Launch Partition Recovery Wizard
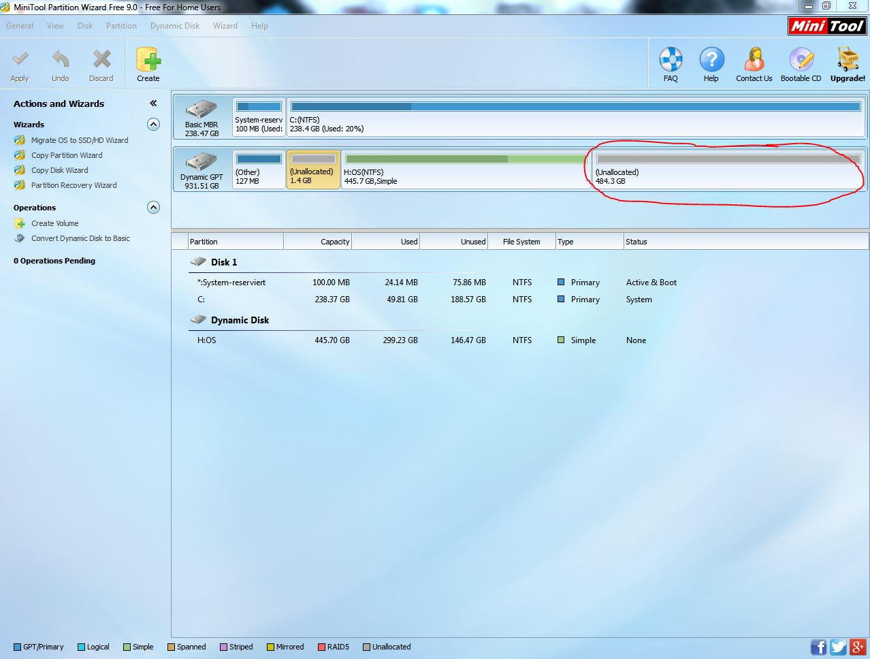This screenshot has height=659, width=870. pos(74,185)
